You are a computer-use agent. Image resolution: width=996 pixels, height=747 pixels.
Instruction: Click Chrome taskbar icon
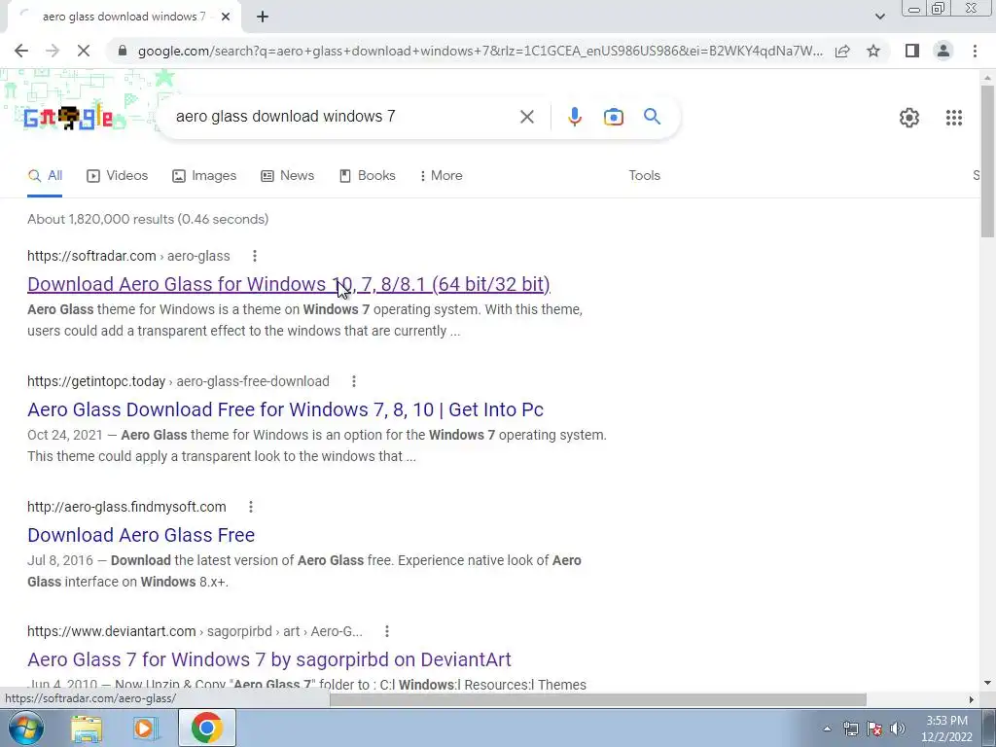[x=206, y=728]
